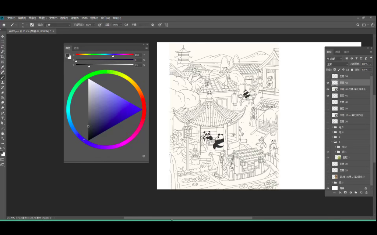Open the 滤镜(T) menu
This screenshot has height=235, width=377.
pyautogui.click(x=75, y=18)
